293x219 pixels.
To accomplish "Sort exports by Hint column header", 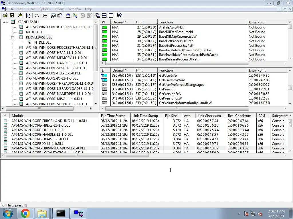I will (x=146, y=70).
